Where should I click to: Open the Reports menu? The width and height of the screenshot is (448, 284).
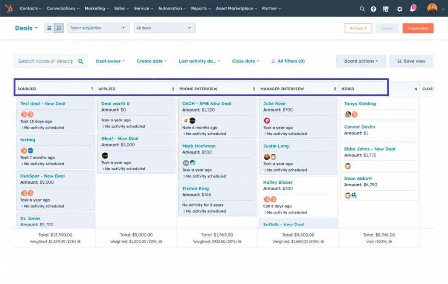(x=201, y=8)
